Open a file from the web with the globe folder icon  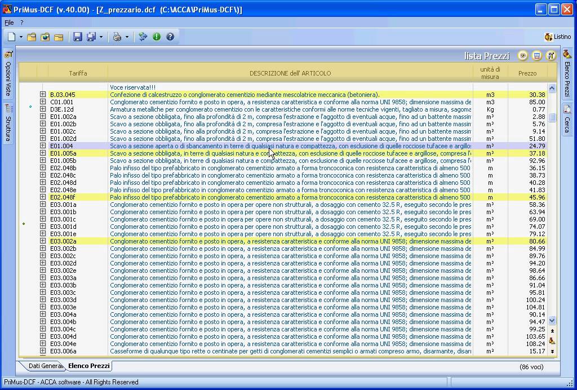[x=45, y=37]
